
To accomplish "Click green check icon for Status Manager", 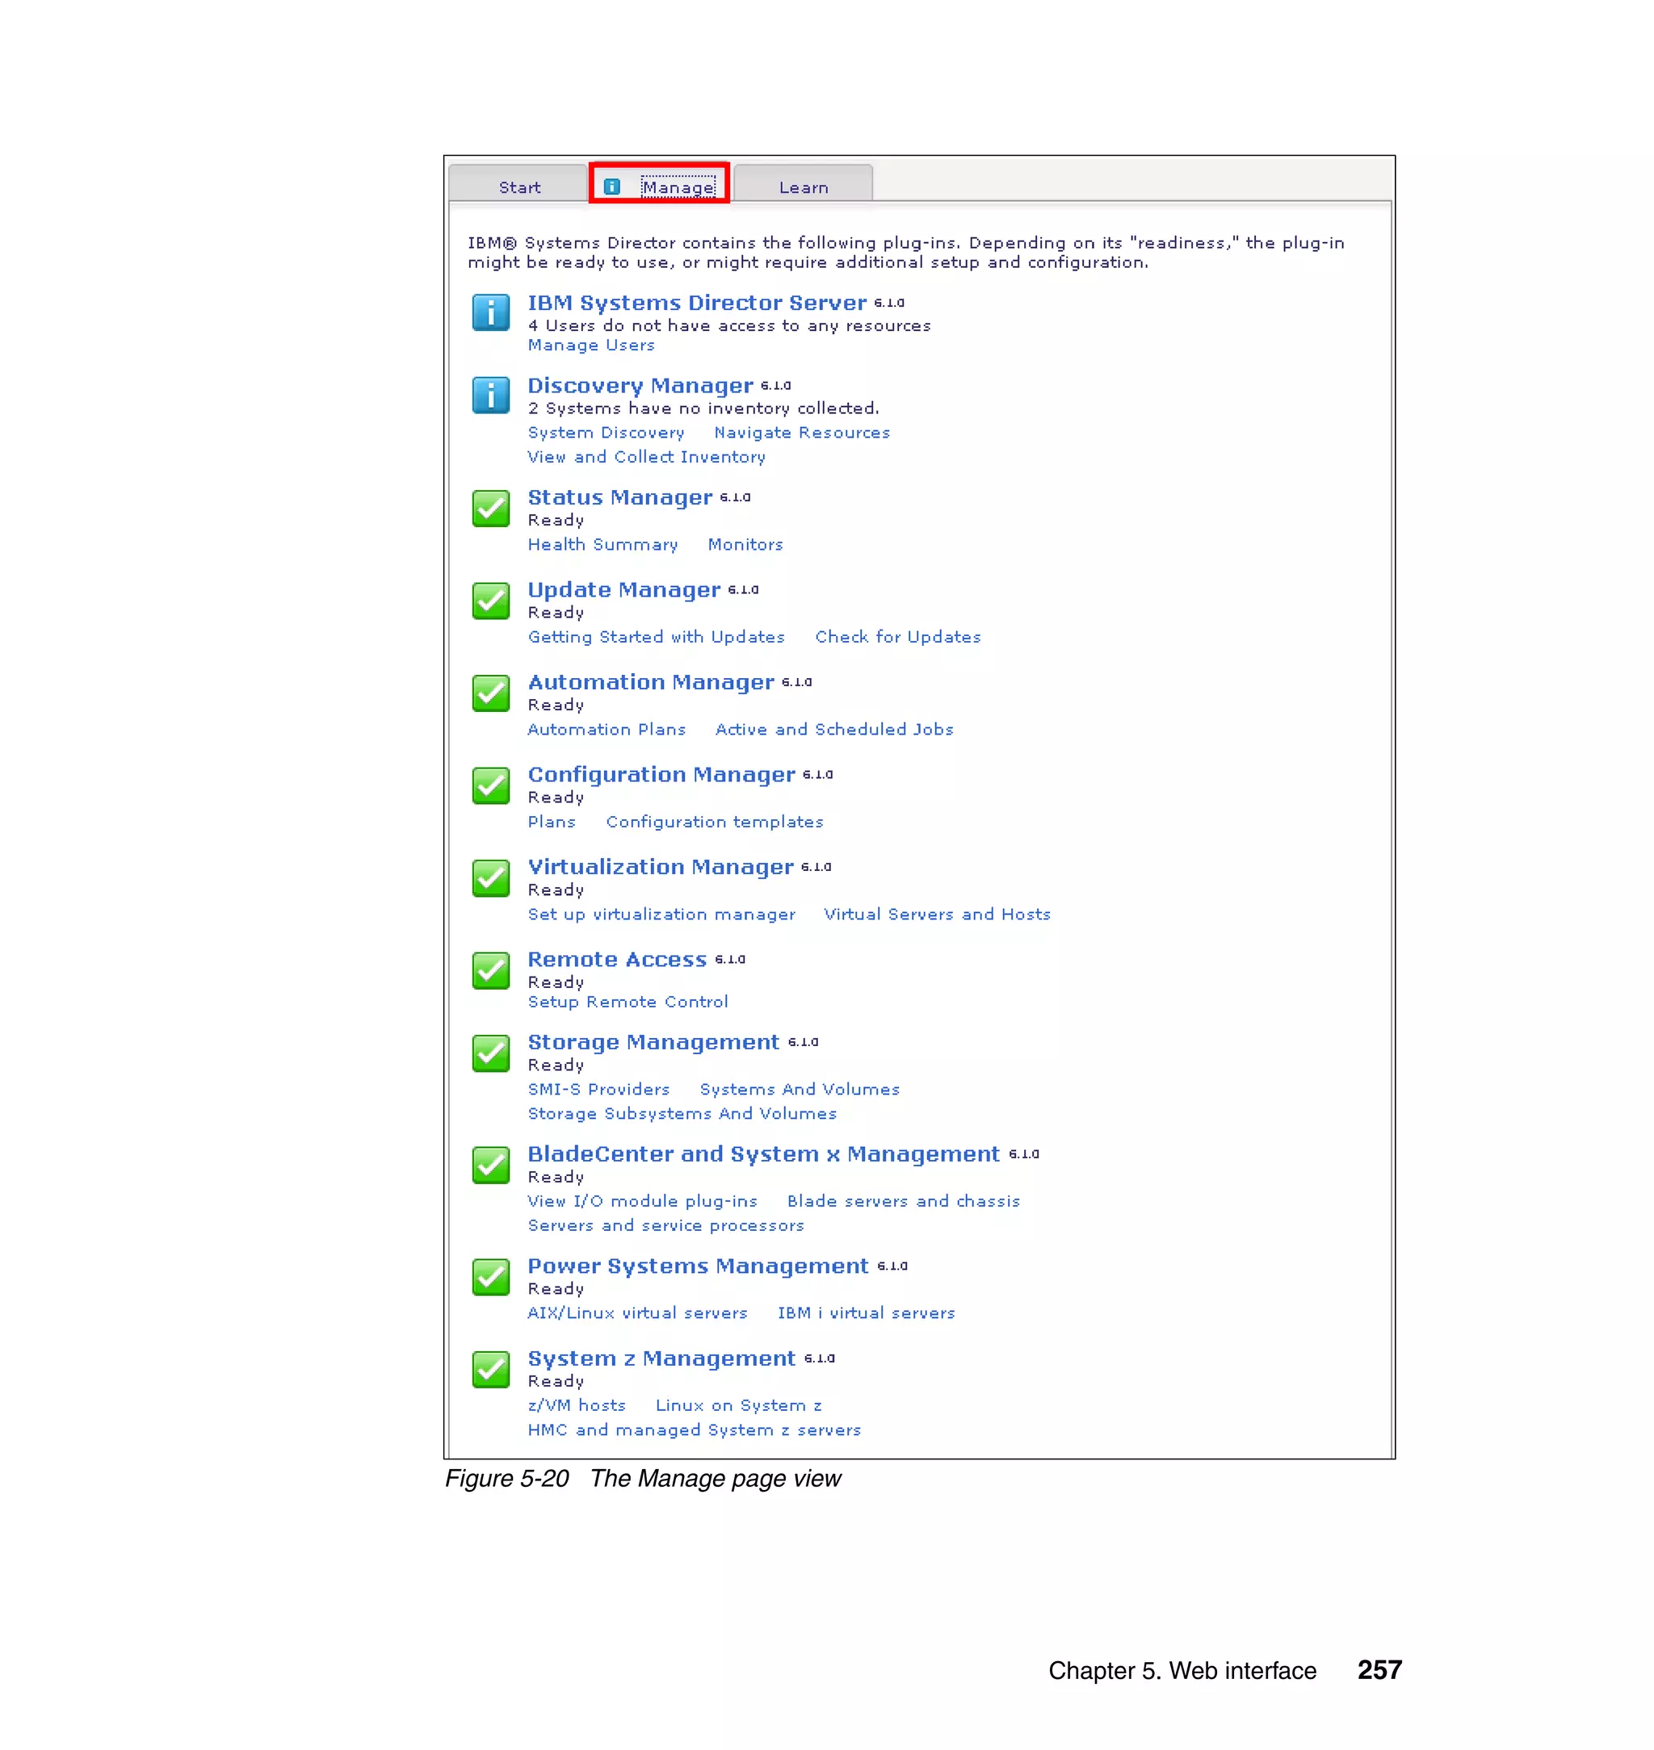I will coord(490,509).
